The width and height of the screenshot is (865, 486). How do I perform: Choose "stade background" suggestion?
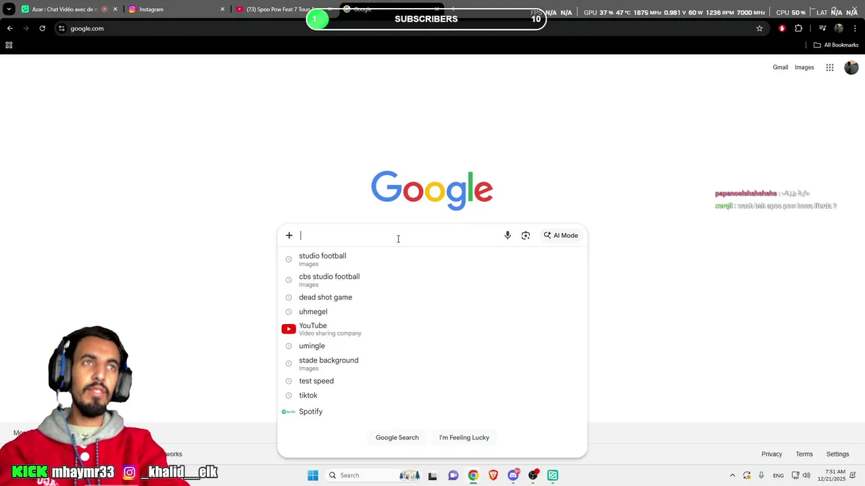click(x=432, y=364)
